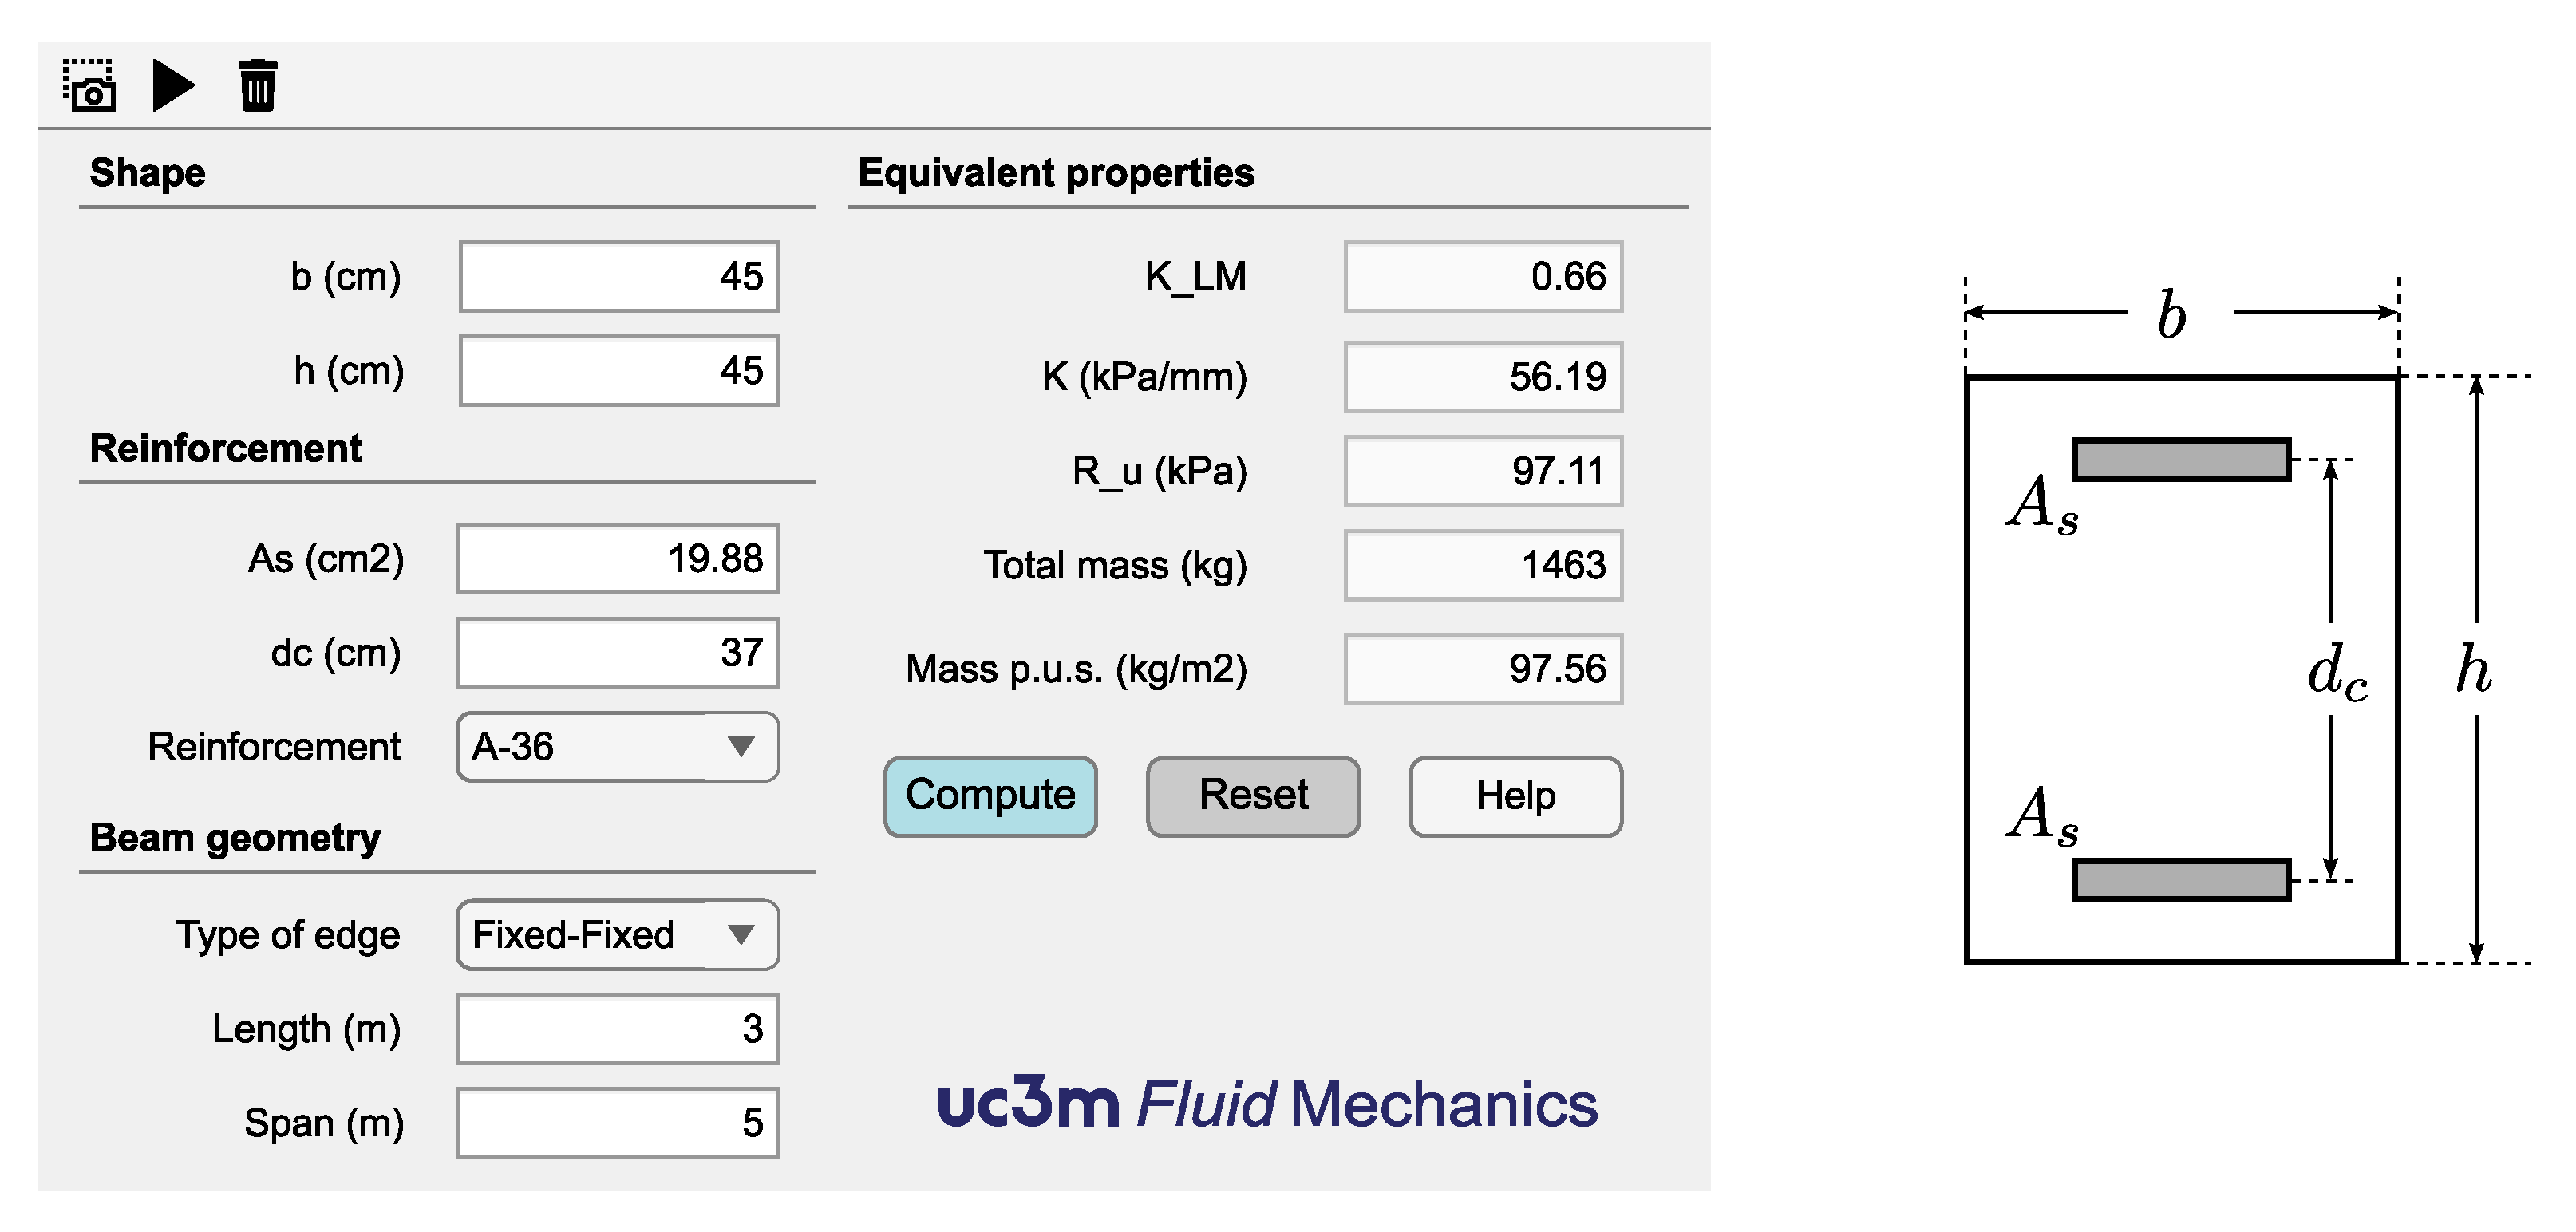Select the K (kPa/mm) result field
Screen dimensions: 2576x1232
[1482, 377]
